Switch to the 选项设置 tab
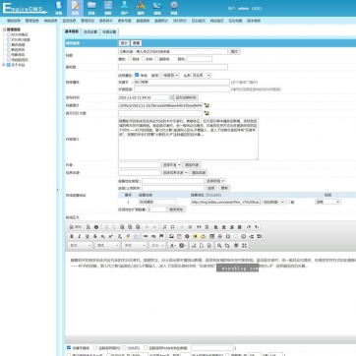 tap(90, 31)
